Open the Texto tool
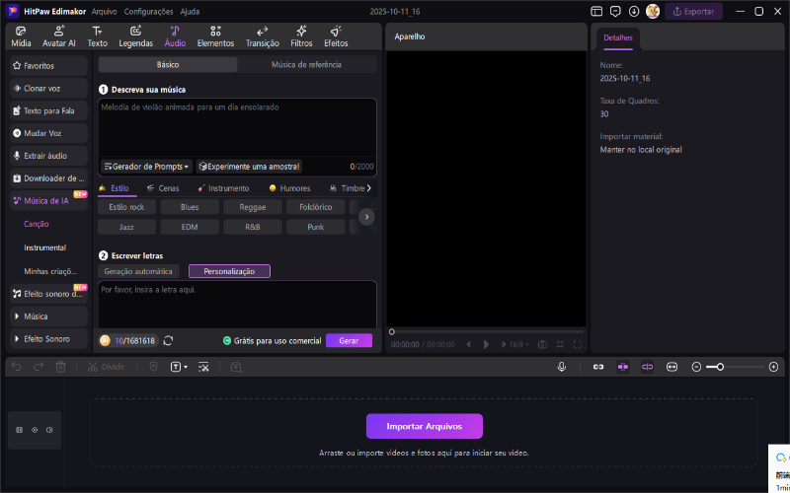Image resolution: width=790 pixels, height=493 pixels. 97,37
